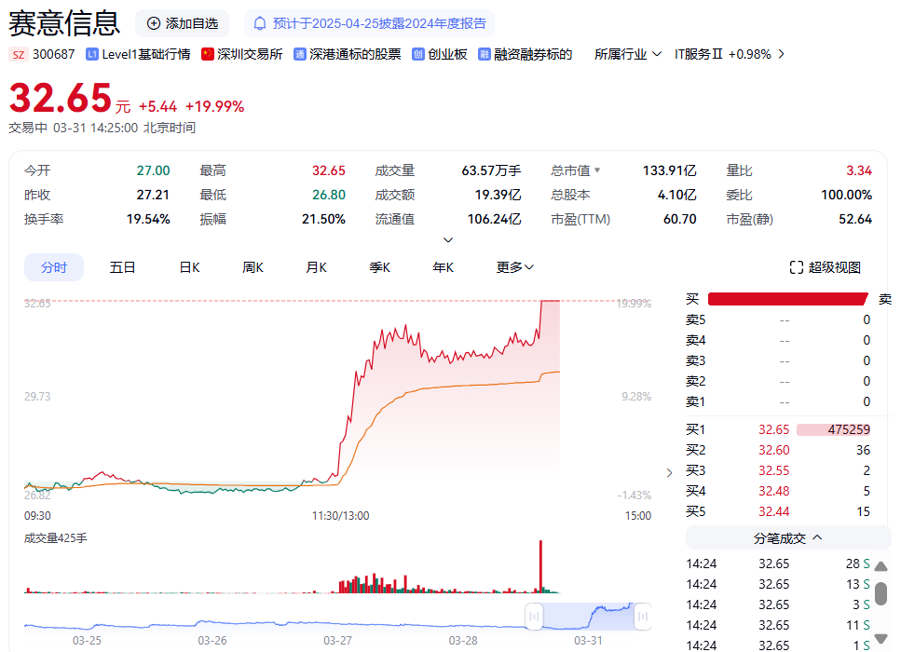Click the 融资融券标的 badge icon

tap(485, 54)
